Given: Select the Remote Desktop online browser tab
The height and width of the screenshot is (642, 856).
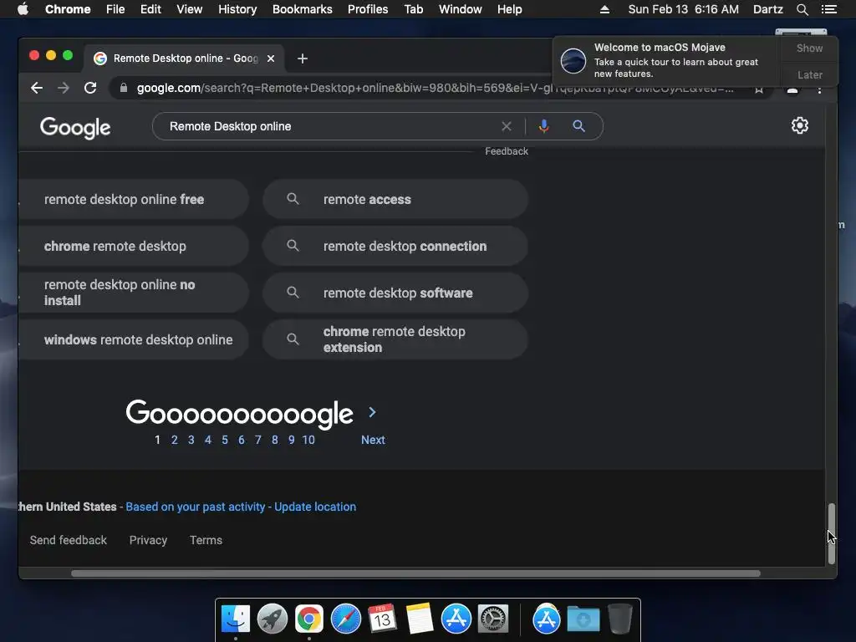Looking at the screenshot, I should pos(183,59).
